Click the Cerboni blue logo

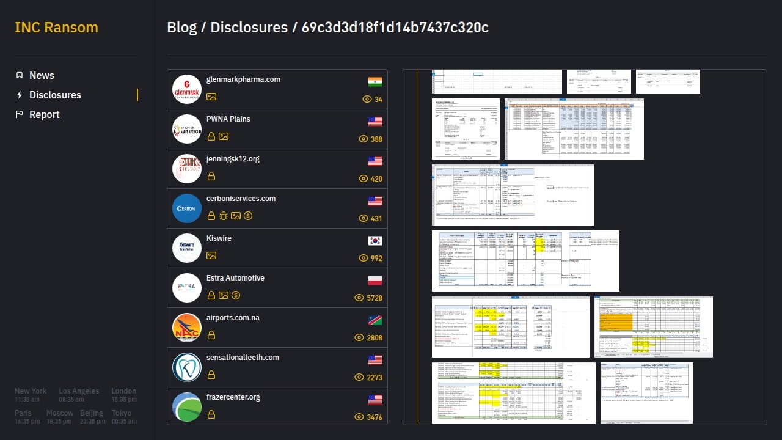tap(187, 208)
